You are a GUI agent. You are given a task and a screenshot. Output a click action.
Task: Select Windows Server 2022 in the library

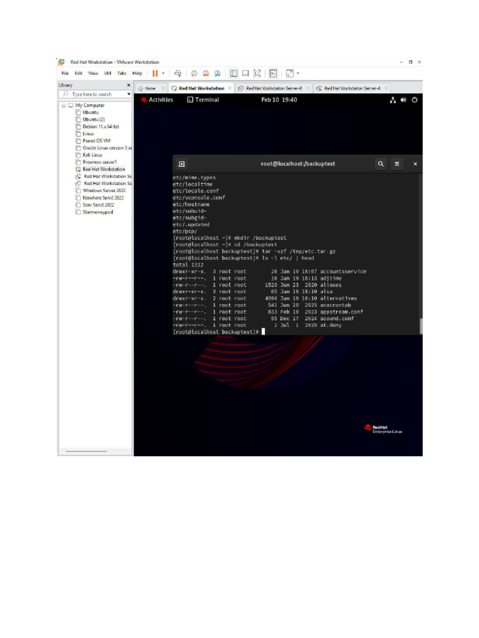tap(104, 191)
